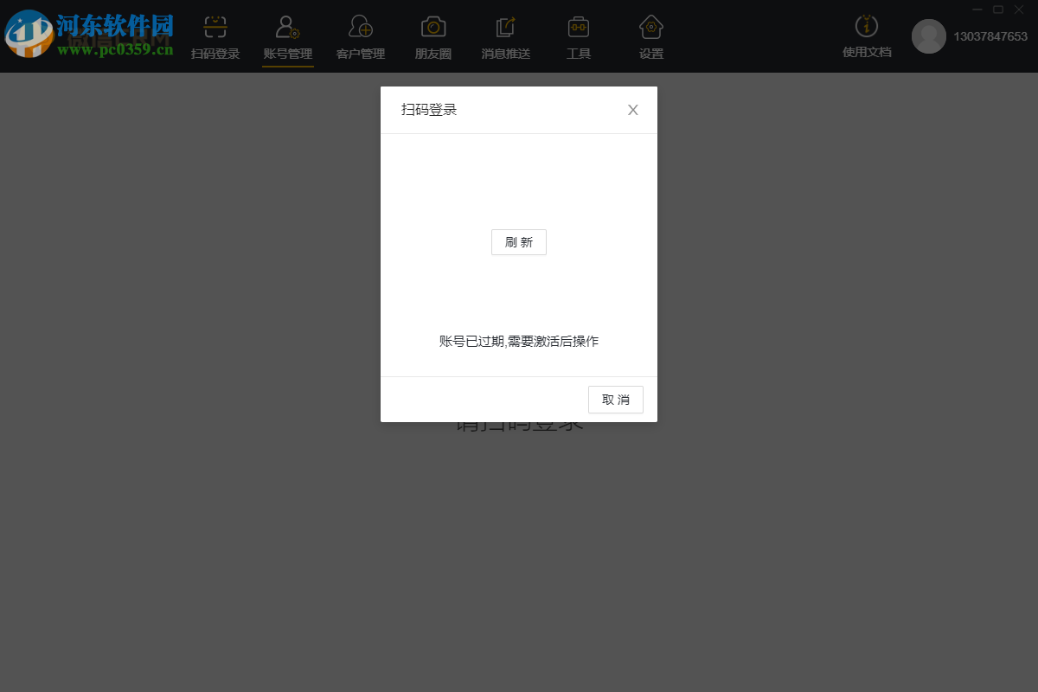Open the 扫码登录 scan login tool
The height and width of the screenshot is (692, 1038).
[215, 36]
